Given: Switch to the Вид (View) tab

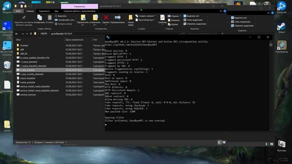Looking at the screenshot, I should click(56, 11).
